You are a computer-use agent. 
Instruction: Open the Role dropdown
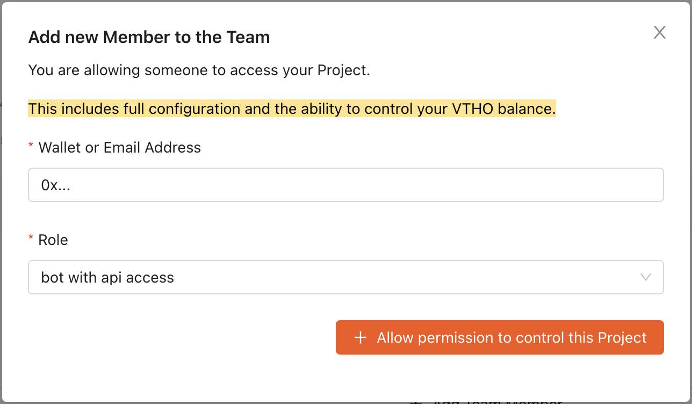point(345,277)
